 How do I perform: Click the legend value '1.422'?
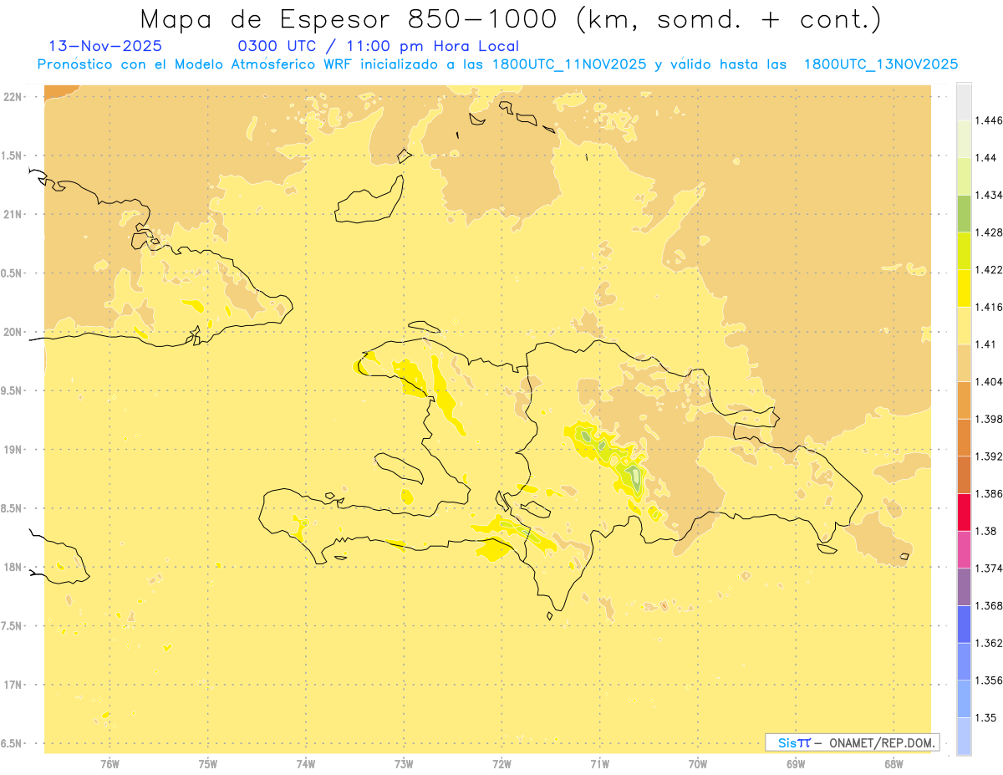(x=989, y=270)
